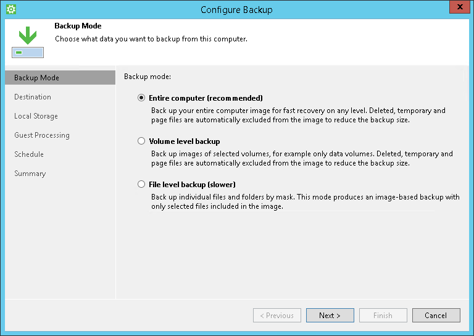Screen dimensions: 474x336
Task: Click the Entire computer description text
Action: click(298, 115)
